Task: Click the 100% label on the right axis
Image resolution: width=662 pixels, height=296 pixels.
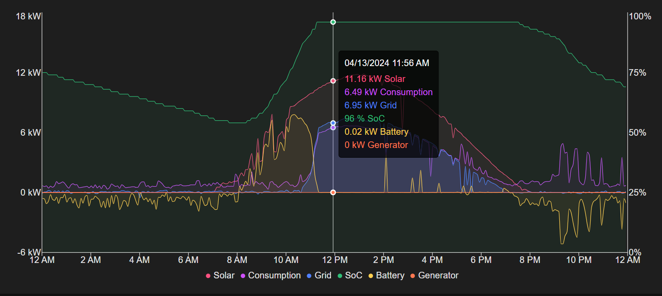Action: 640,16
